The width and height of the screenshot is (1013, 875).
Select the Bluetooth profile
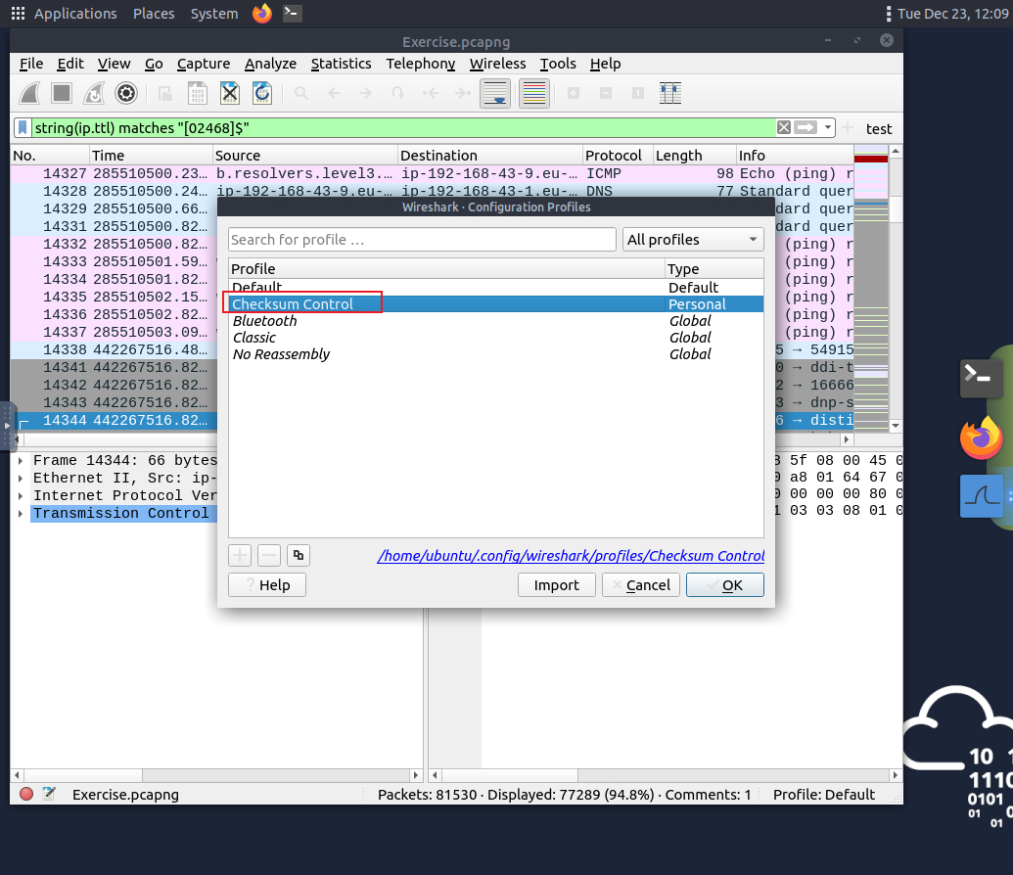tap(496, 320)
